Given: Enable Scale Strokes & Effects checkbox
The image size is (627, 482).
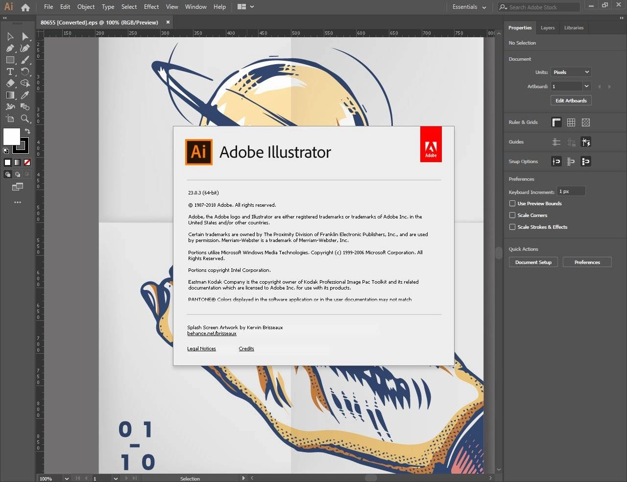Looking at the screenshot, I should pyautogui.click(x=512, y=227).
